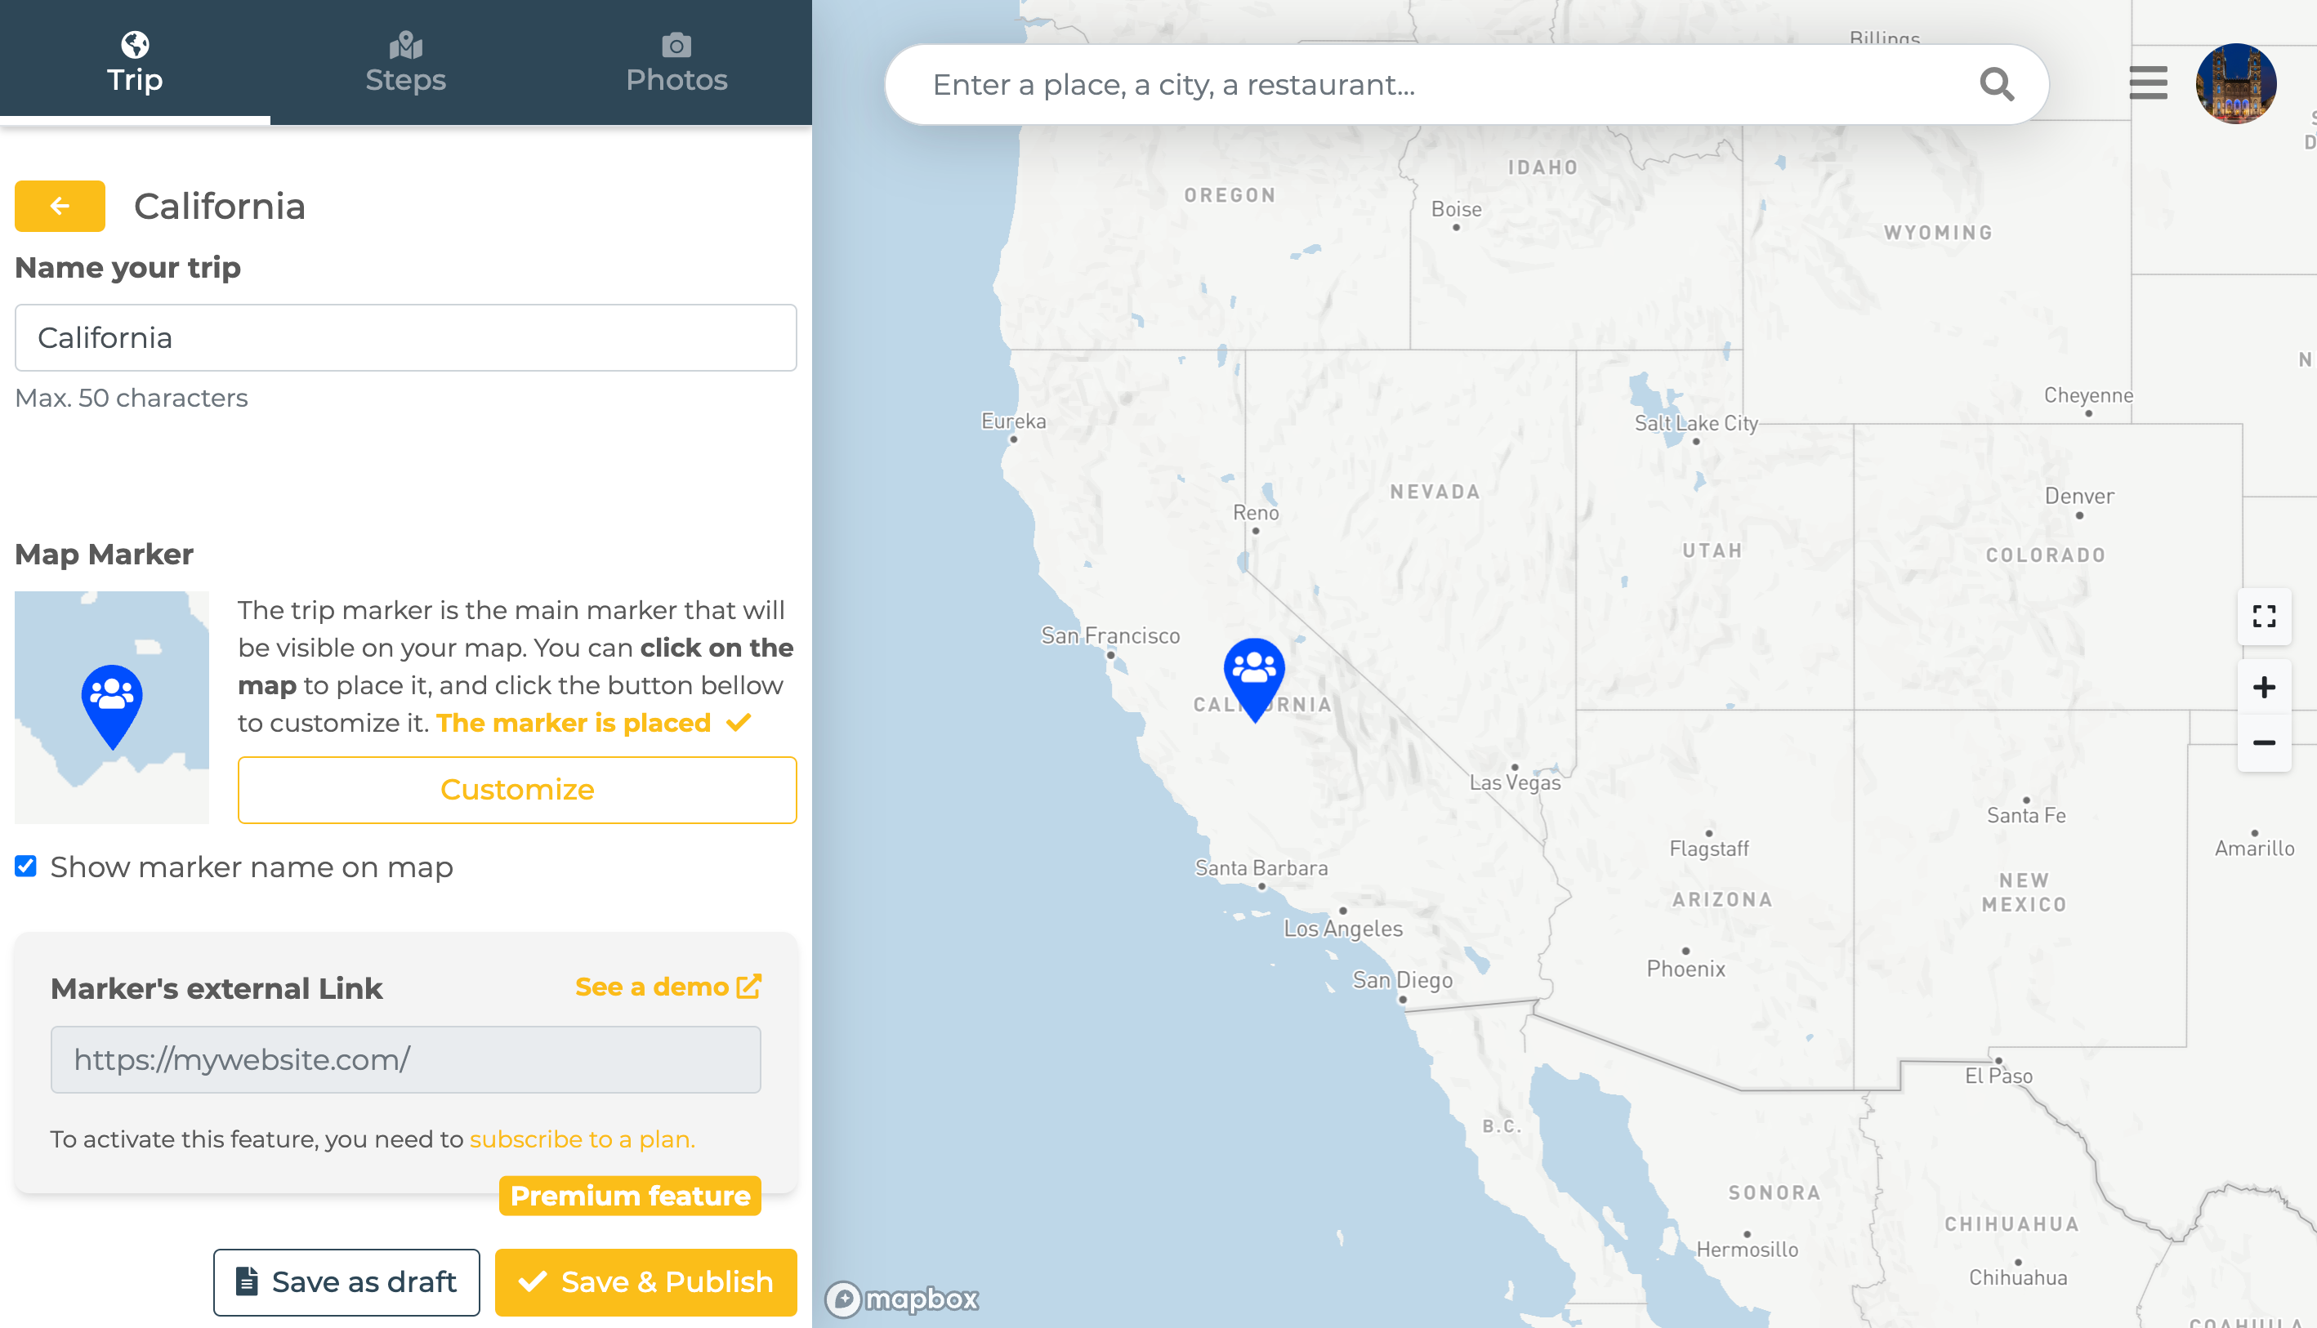Follow the subscribe to a plan link

[x=582, y=1139]
